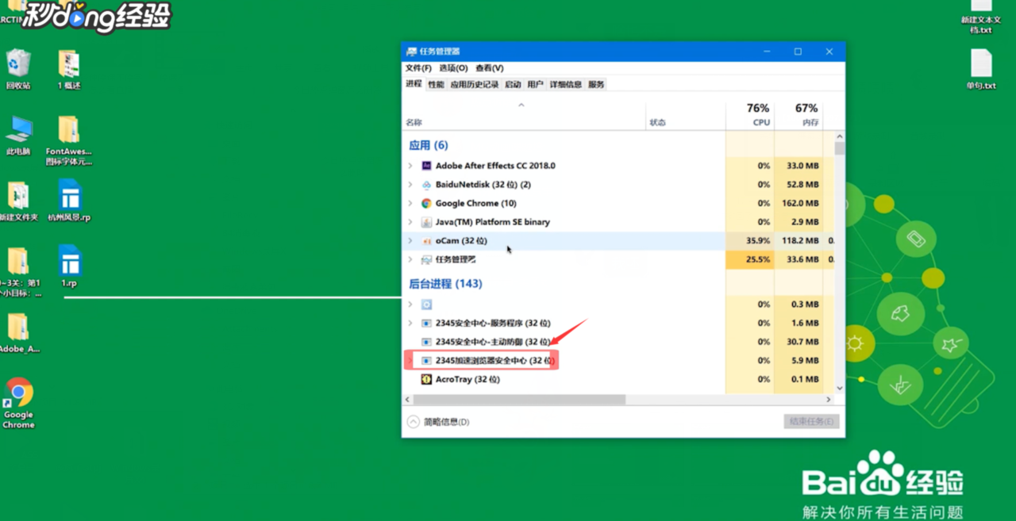Open the 查看(V) menu

point(489,68)
